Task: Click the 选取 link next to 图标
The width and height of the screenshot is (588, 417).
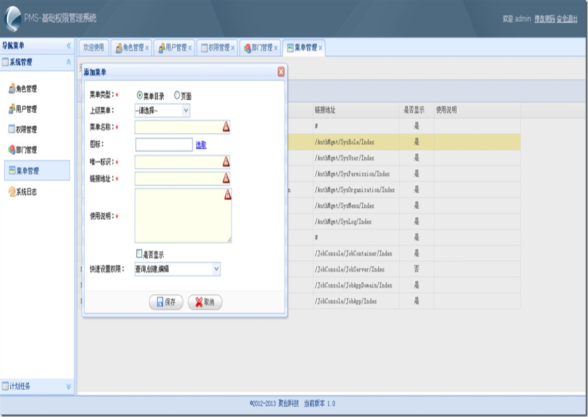Action: coord(201,145)
